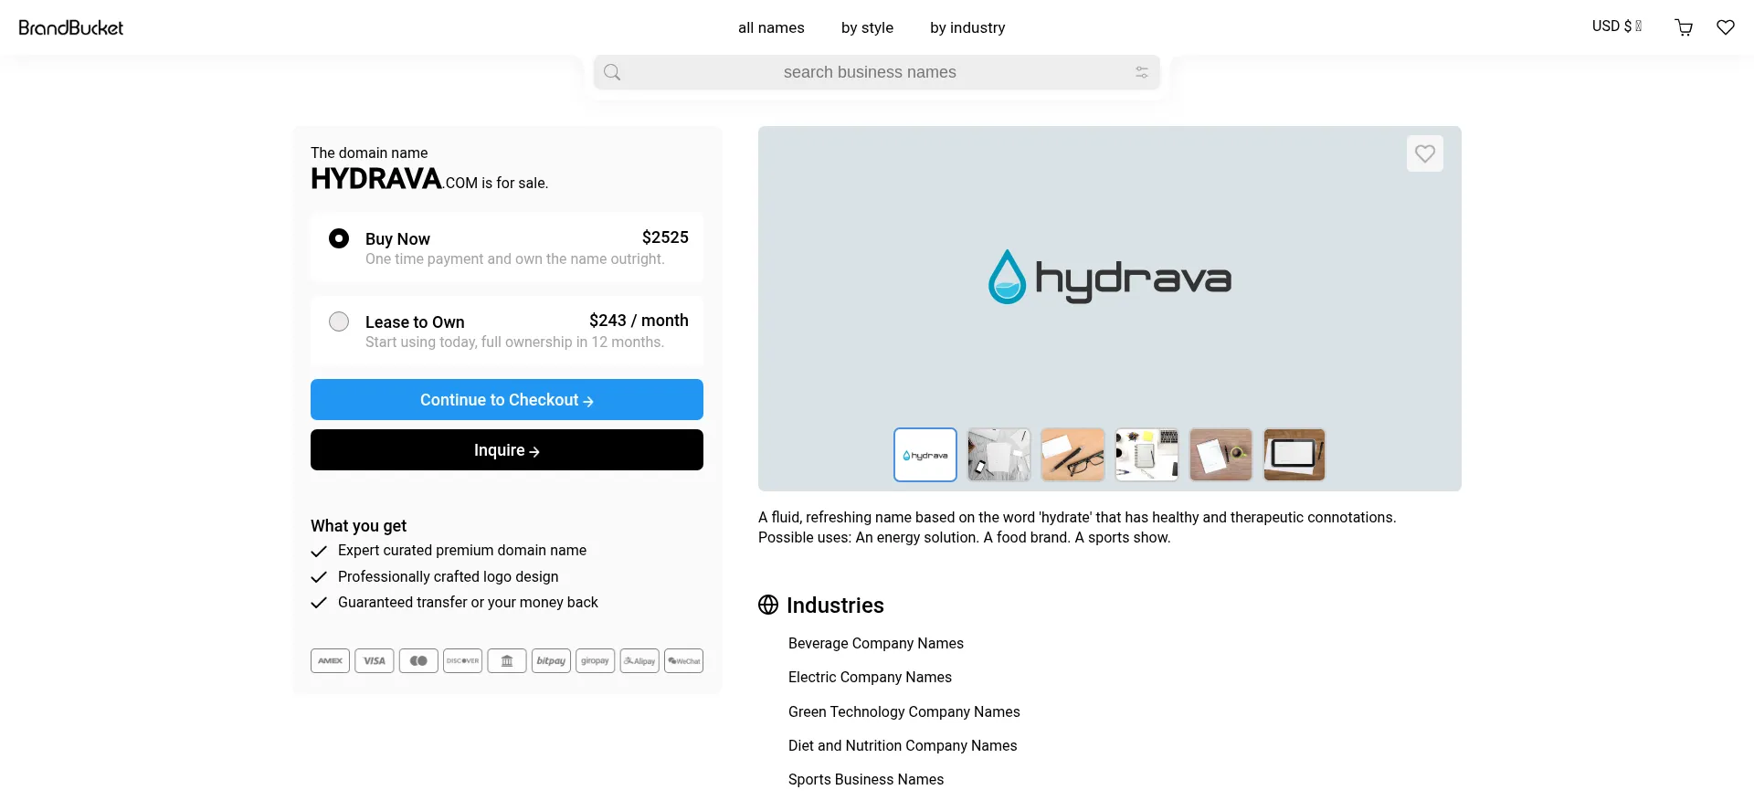
Task: Click 'Expert curated premium domain name' text
Action: 462,550
